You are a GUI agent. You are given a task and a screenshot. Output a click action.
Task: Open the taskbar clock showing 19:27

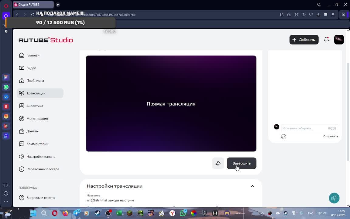click(x=338, y=213)
